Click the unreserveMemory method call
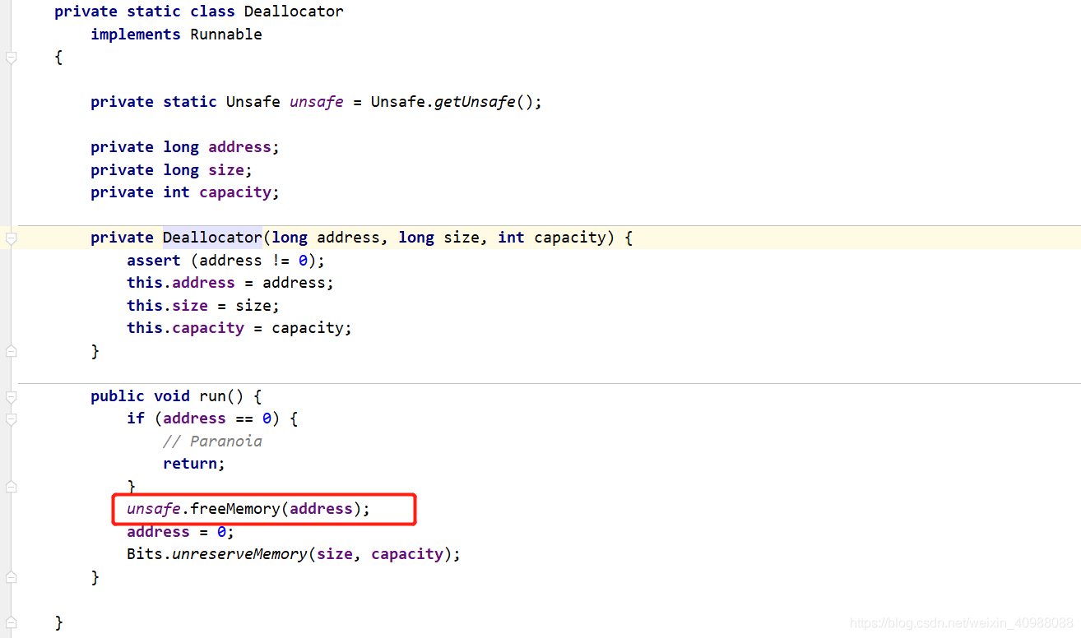The height and width of the screenshot is (638, 1081). tap(239, 554)
